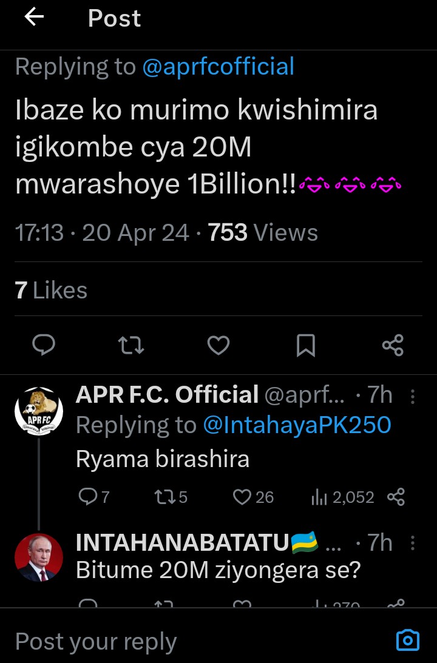
Task: Open more options for INTAHANABATATU reply
Action: click(413, 543)
